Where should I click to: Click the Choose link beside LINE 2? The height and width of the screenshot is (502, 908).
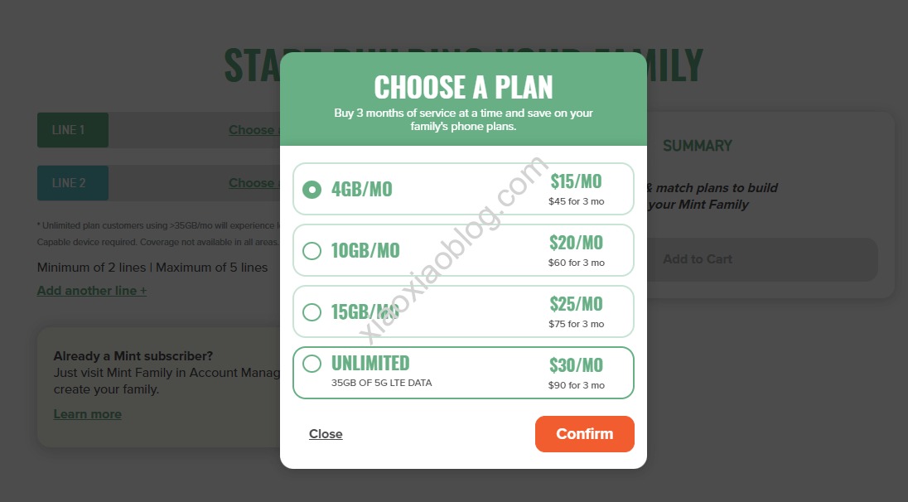point(253,183)
